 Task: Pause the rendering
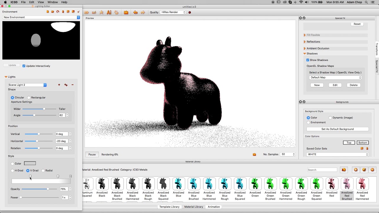[x=92, y=154]
